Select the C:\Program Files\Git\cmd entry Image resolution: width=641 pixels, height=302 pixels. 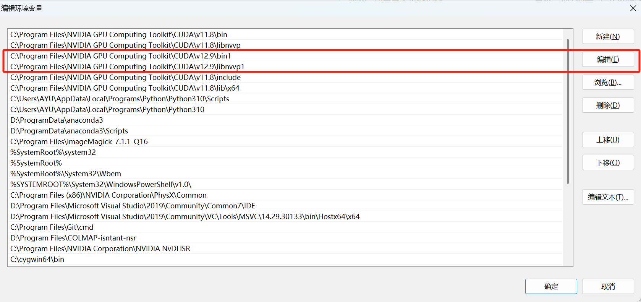(x=285, y=227)
